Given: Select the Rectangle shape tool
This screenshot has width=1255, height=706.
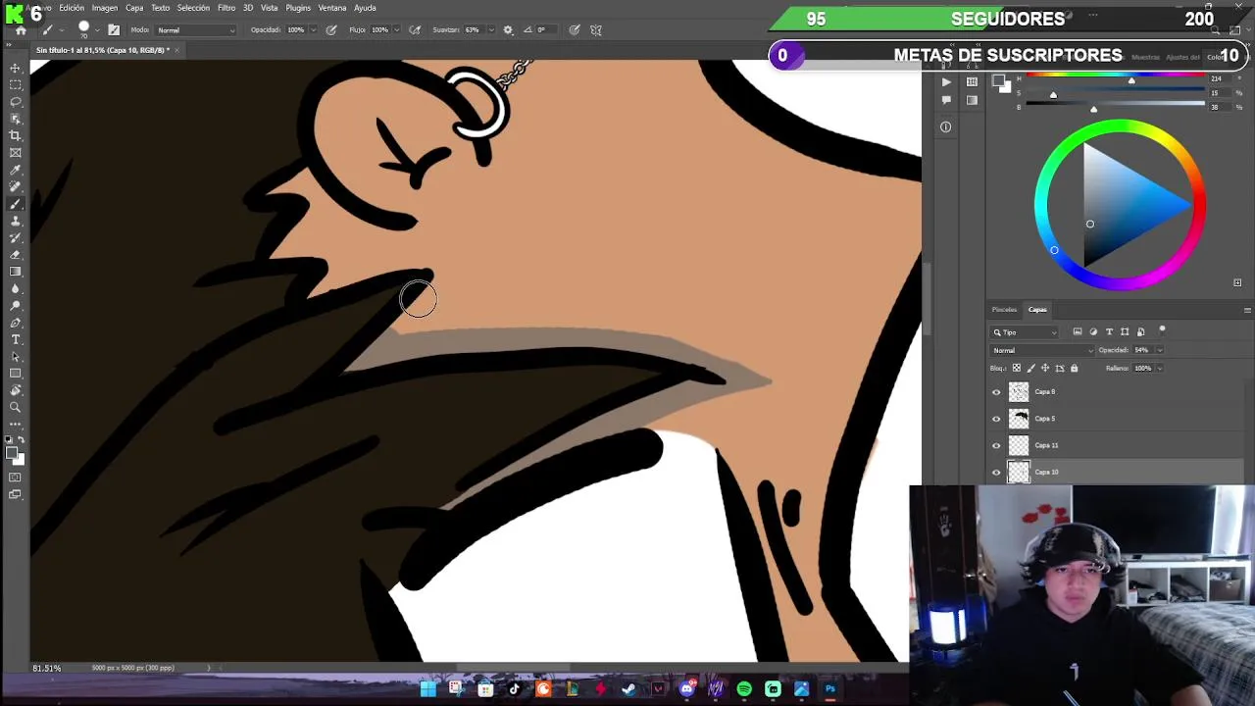Looking at the screenshot, I should (x=16, y=374).
